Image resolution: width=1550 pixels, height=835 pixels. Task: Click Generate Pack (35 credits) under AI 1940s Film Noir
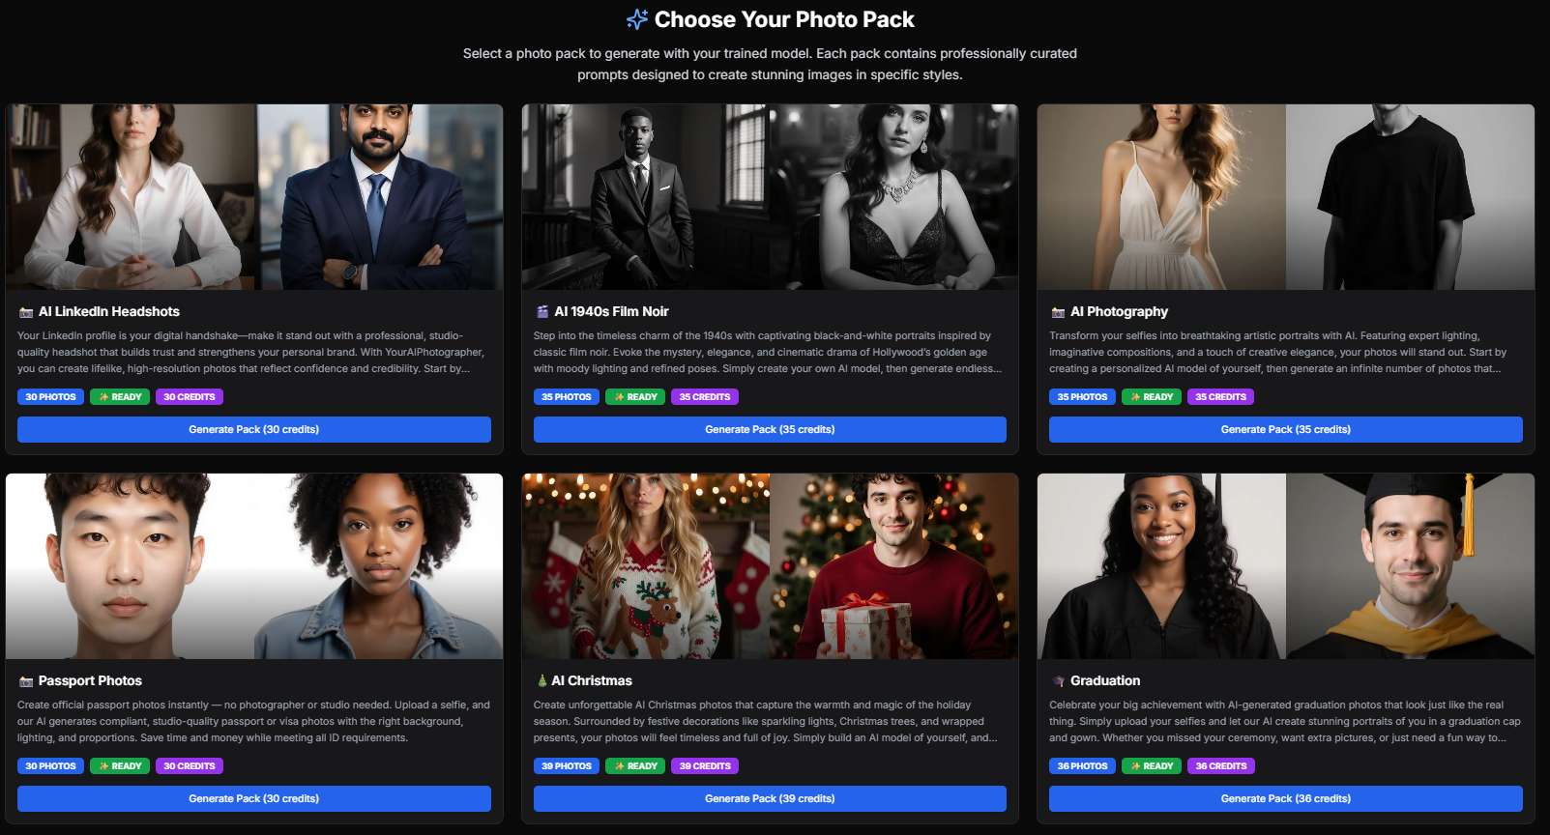[769, 429]
